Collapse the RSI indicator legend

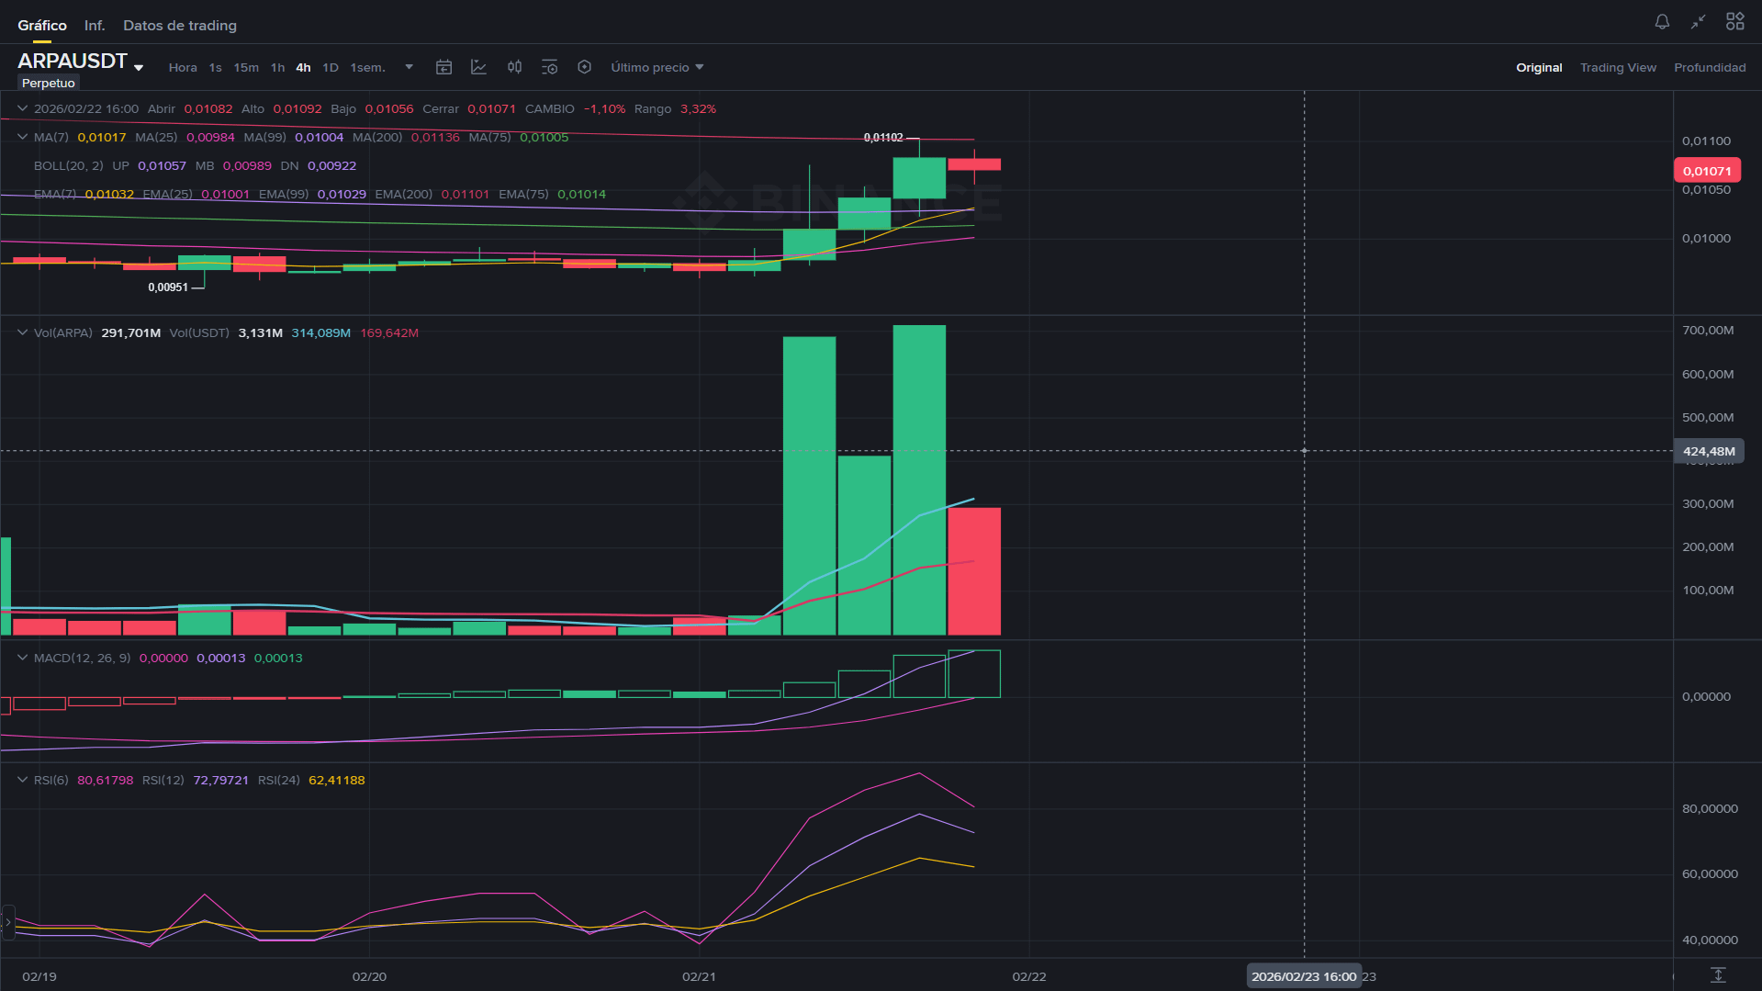(23, 780)
